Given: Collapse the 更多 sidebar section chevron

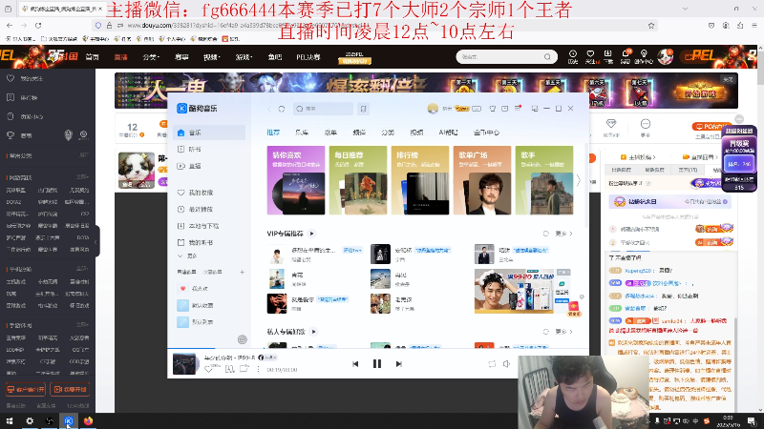Looking at the screenshot, I should pyautogui.click(x=180, y=255).
